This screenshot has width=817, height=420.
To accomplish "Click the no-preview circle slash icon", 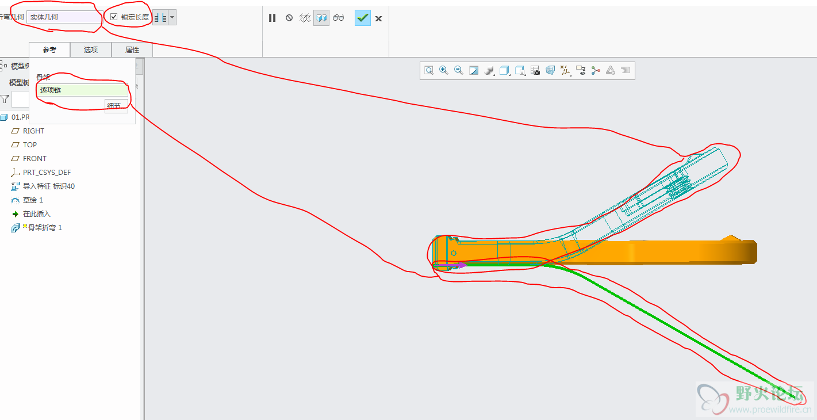I will [289, 18].
